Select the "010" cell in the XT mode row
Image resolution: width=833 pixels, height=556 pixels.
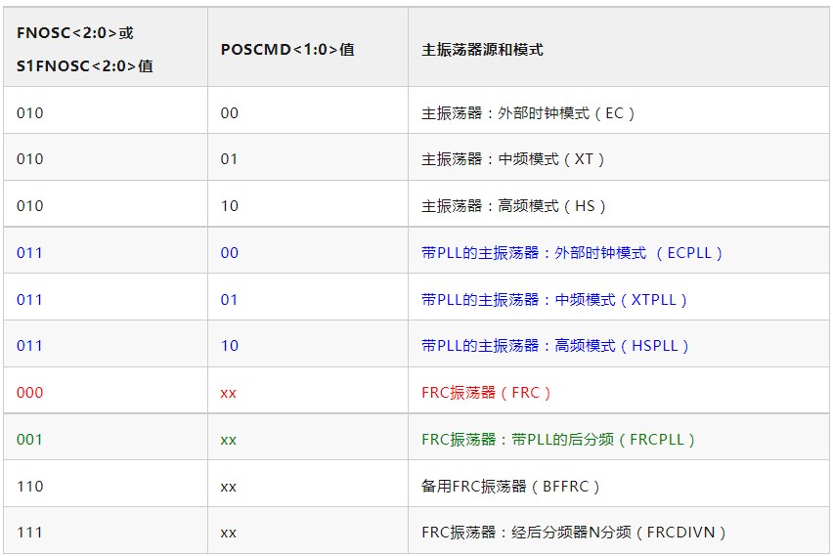pyautogui.click(x=106, y=156)
